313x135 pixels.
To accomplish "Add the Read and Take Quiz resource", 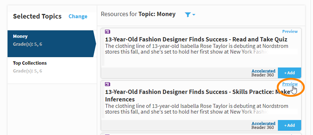I will coord(289,73).
